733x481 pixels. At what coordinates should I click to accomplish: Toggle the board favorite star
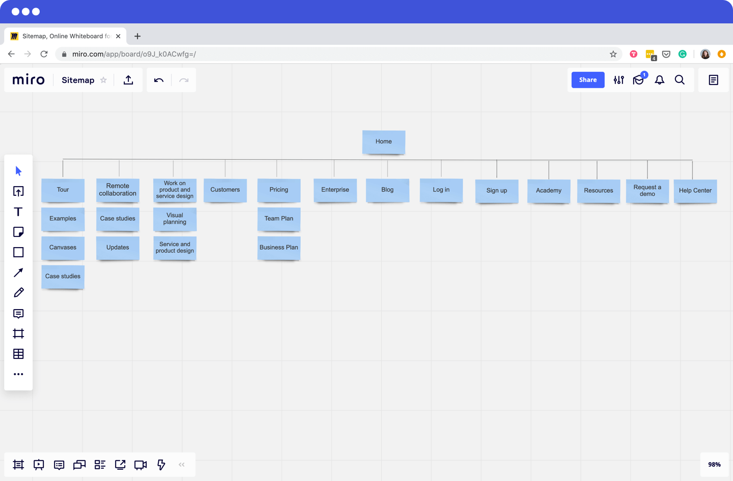click(x=103, y=80)
